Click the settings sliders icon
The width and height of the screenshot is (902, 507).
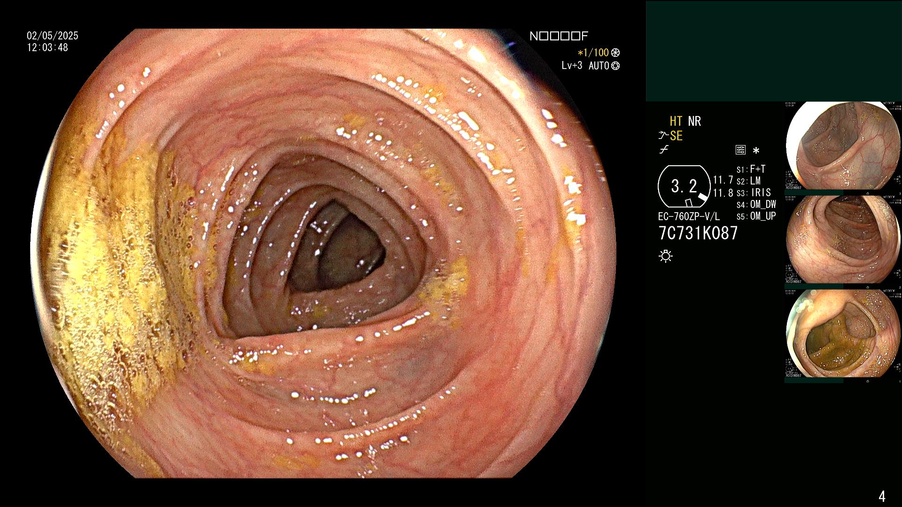[740, 150]
